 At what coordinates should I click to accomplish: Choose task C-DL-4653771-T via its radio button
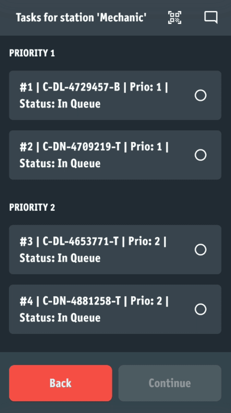[x=201, y=250]
